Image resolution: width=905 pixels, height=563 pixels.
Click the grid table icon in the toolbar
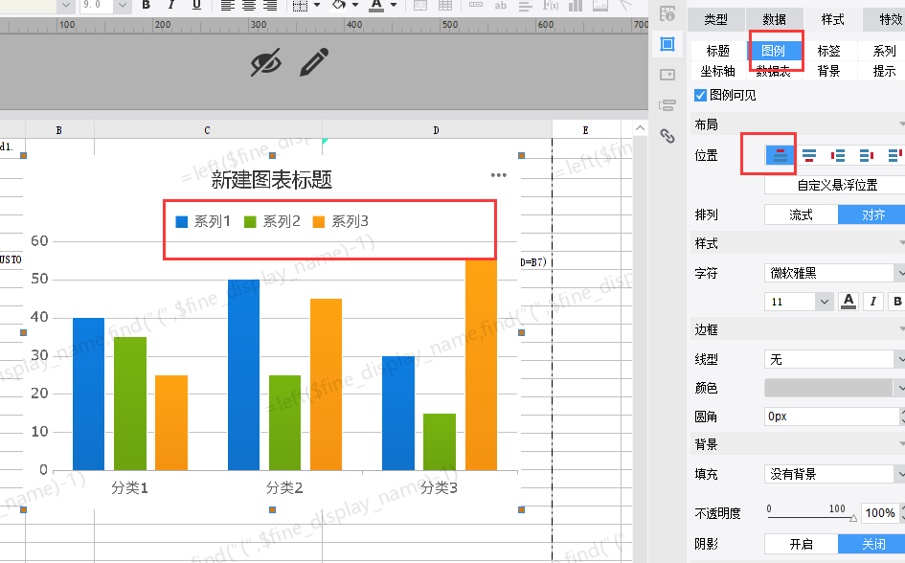pyautogui.click(x=445, y=6)
